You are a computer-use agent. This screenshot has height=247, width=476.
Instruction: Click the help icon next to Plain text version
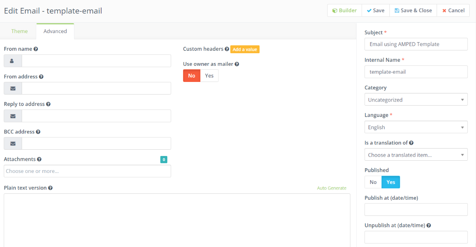(50, 188)
